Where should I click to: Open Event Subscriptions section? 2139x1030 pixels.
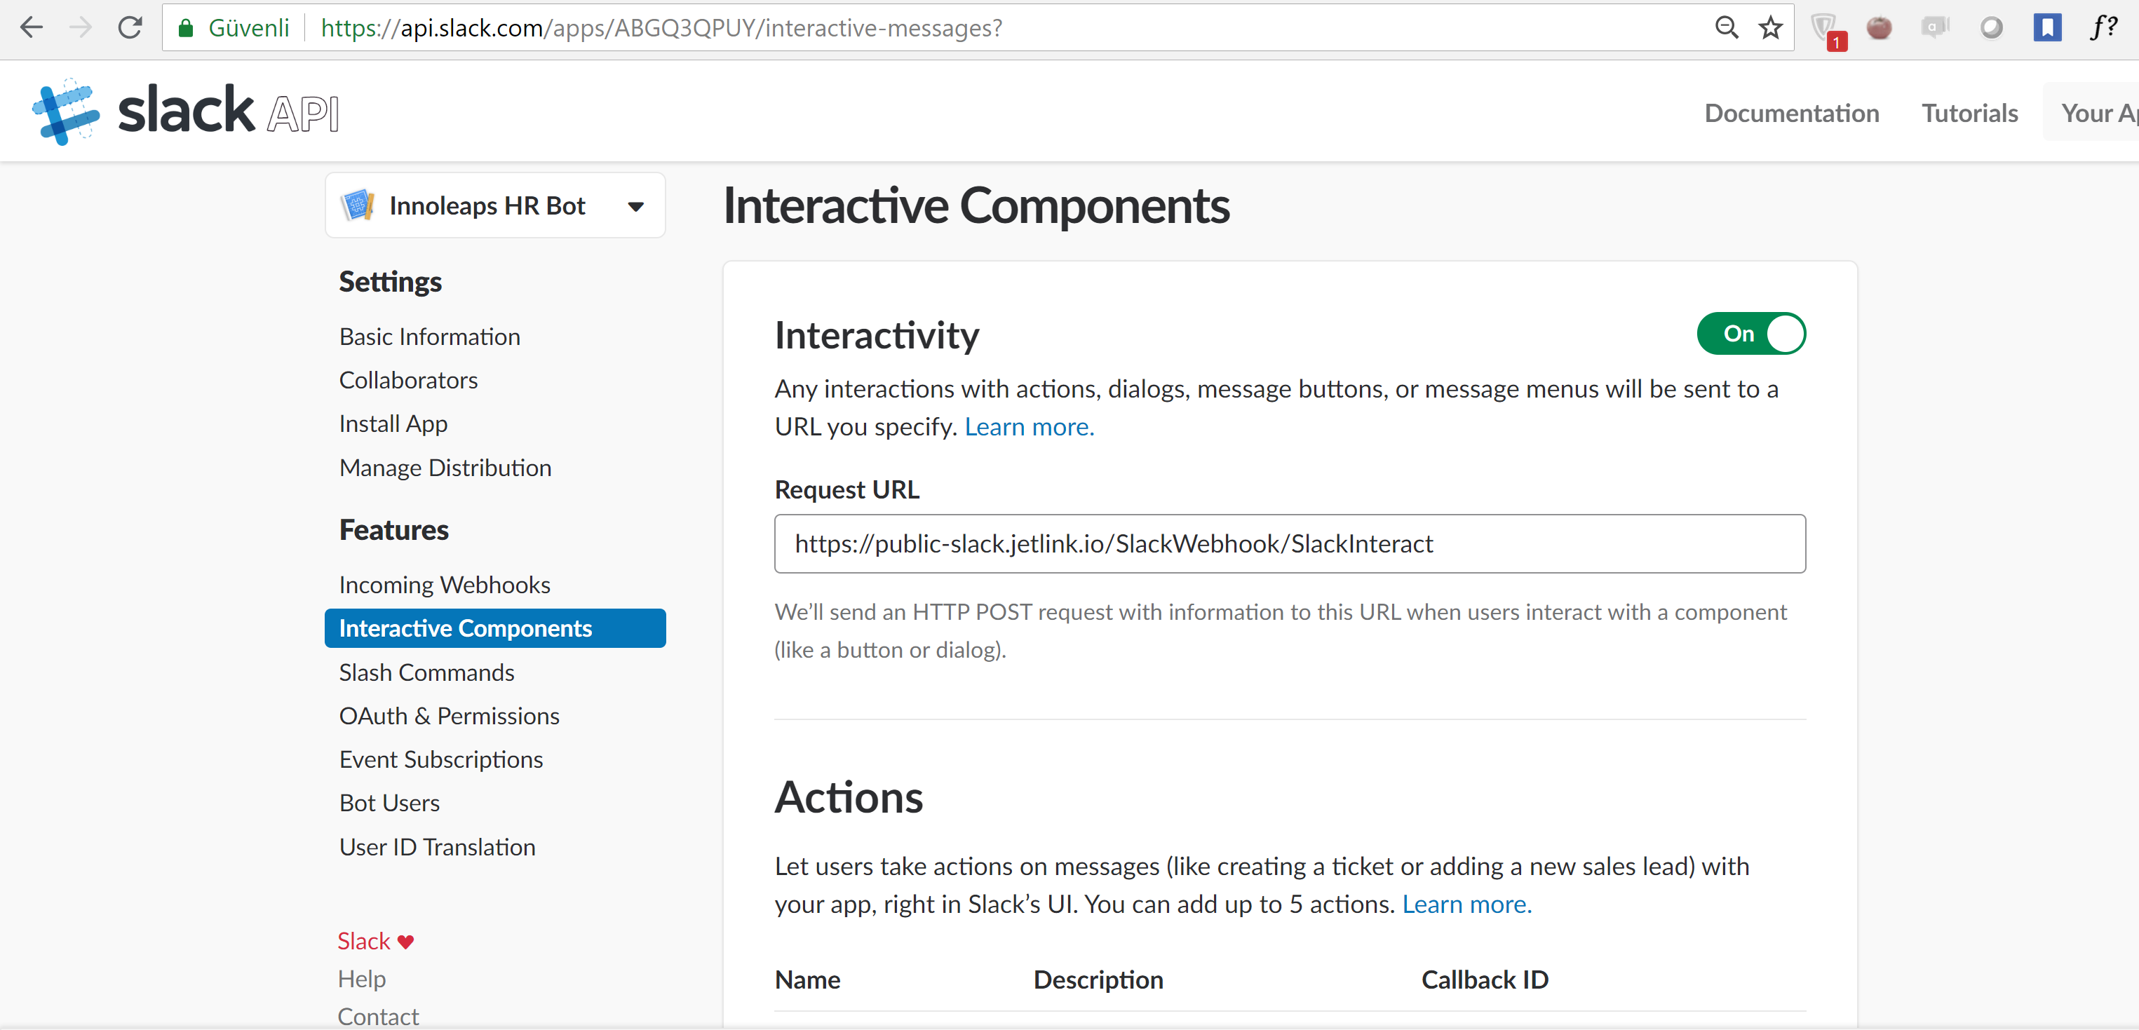(x=440, y=759)
